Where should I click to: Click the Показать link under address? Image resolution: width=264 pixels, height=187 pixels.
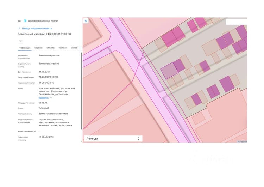44,98
